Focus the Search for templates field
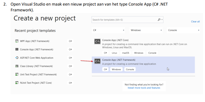Screen dimensions: 205x102 (127, 20)
